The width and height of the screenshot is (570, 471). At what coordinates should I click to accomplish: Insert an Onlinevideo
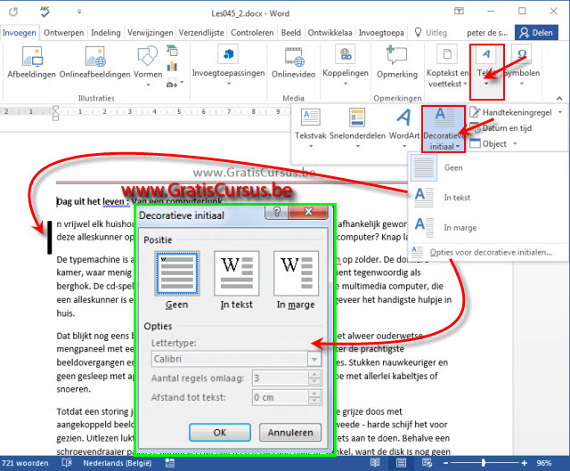click(x=294, y=62)
